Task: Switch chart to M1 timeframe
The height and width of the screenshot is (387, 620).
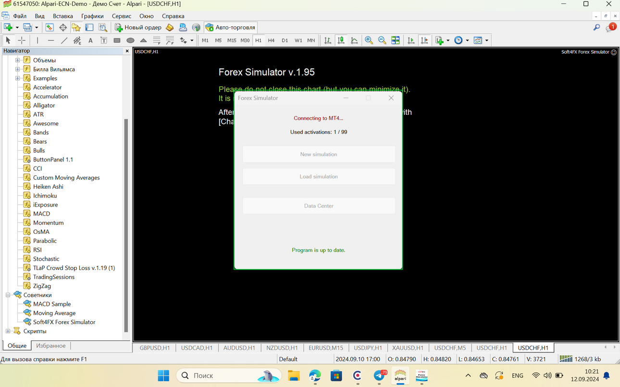Action: point(205,40)
